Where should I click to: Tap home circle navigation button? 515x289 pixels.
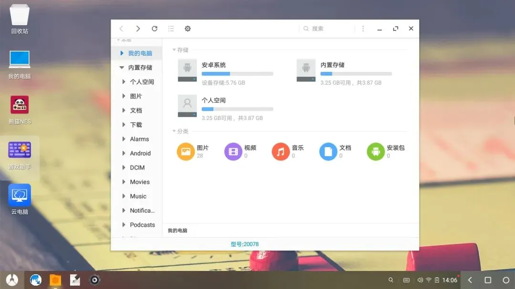506,280
